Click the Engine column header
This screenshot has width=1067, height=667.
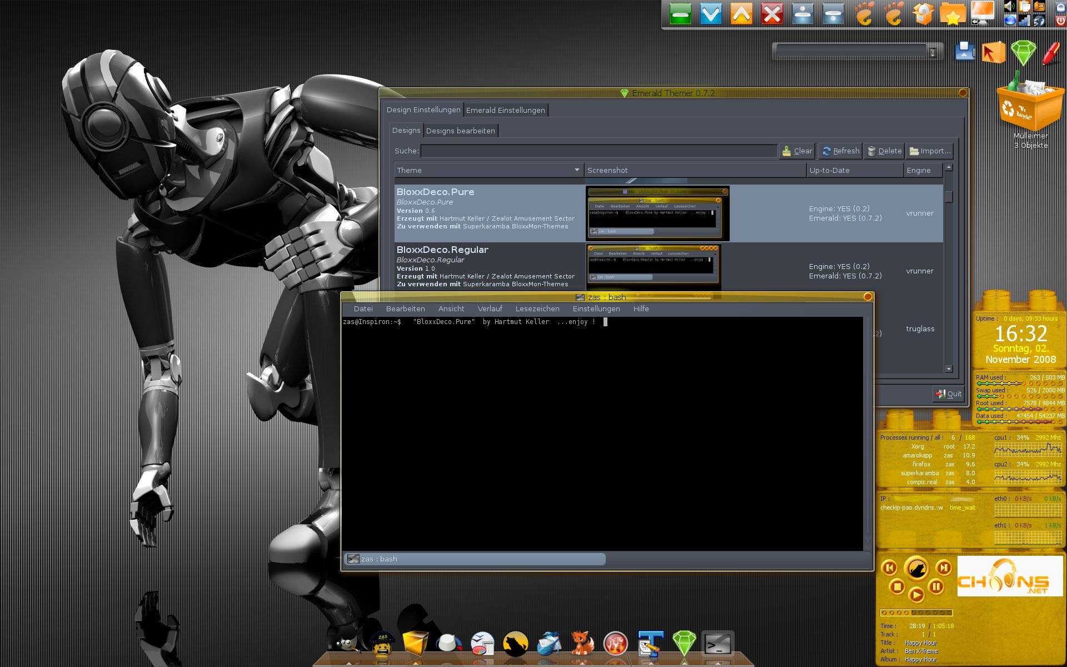[x=923, y=170]
